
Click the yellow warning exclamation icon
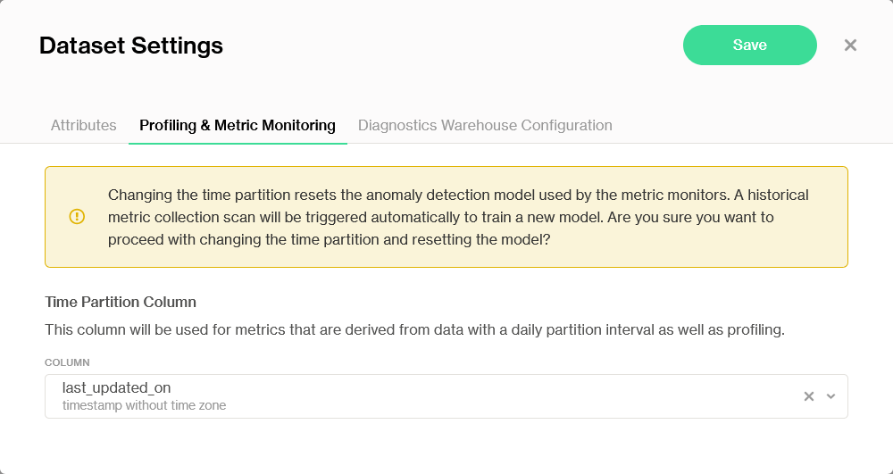pyautogui.click(x=77, y=217)
